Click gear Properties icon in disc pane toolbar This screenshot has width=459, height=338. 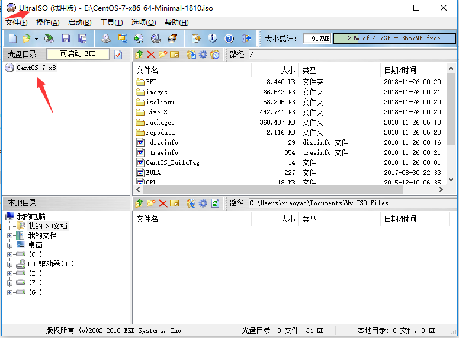(x=203, y=54)
